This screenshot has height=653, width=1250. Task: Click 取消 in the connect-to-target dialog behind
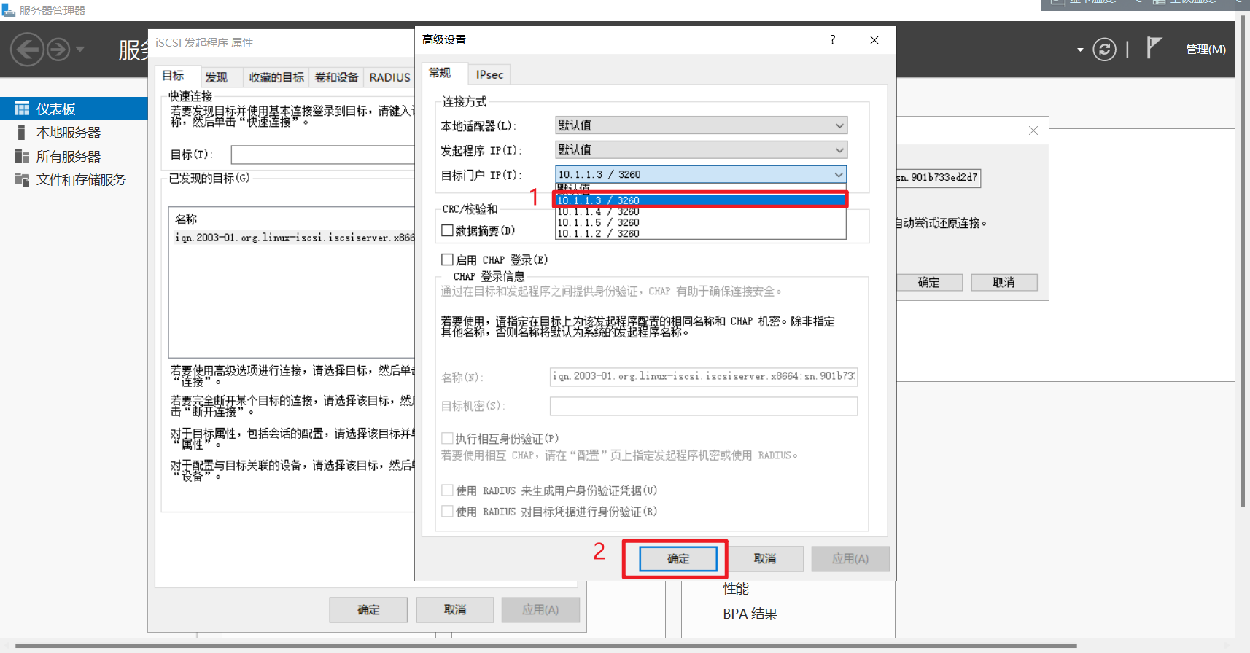[1004, 283]
